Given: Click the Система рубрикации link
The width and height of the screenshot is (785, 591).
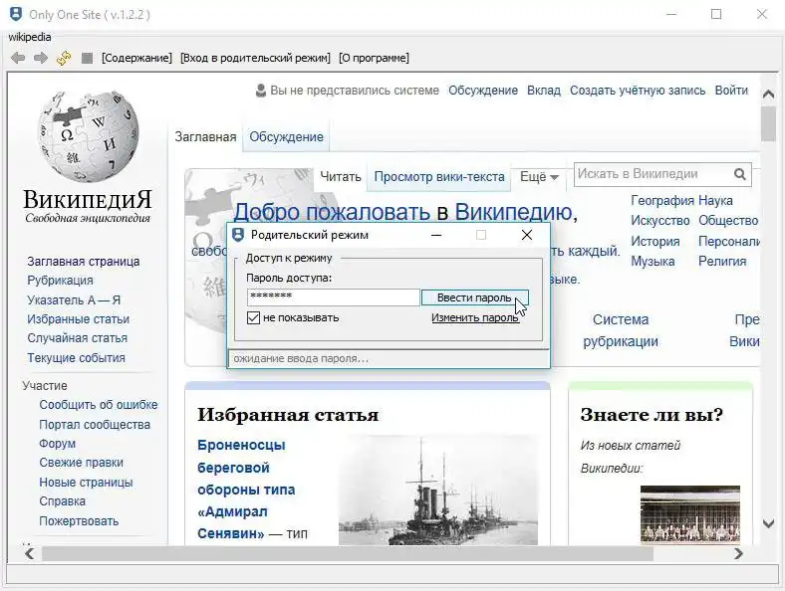Looking at the screenshot, I should pyautogui.click(x=621, y=330).
